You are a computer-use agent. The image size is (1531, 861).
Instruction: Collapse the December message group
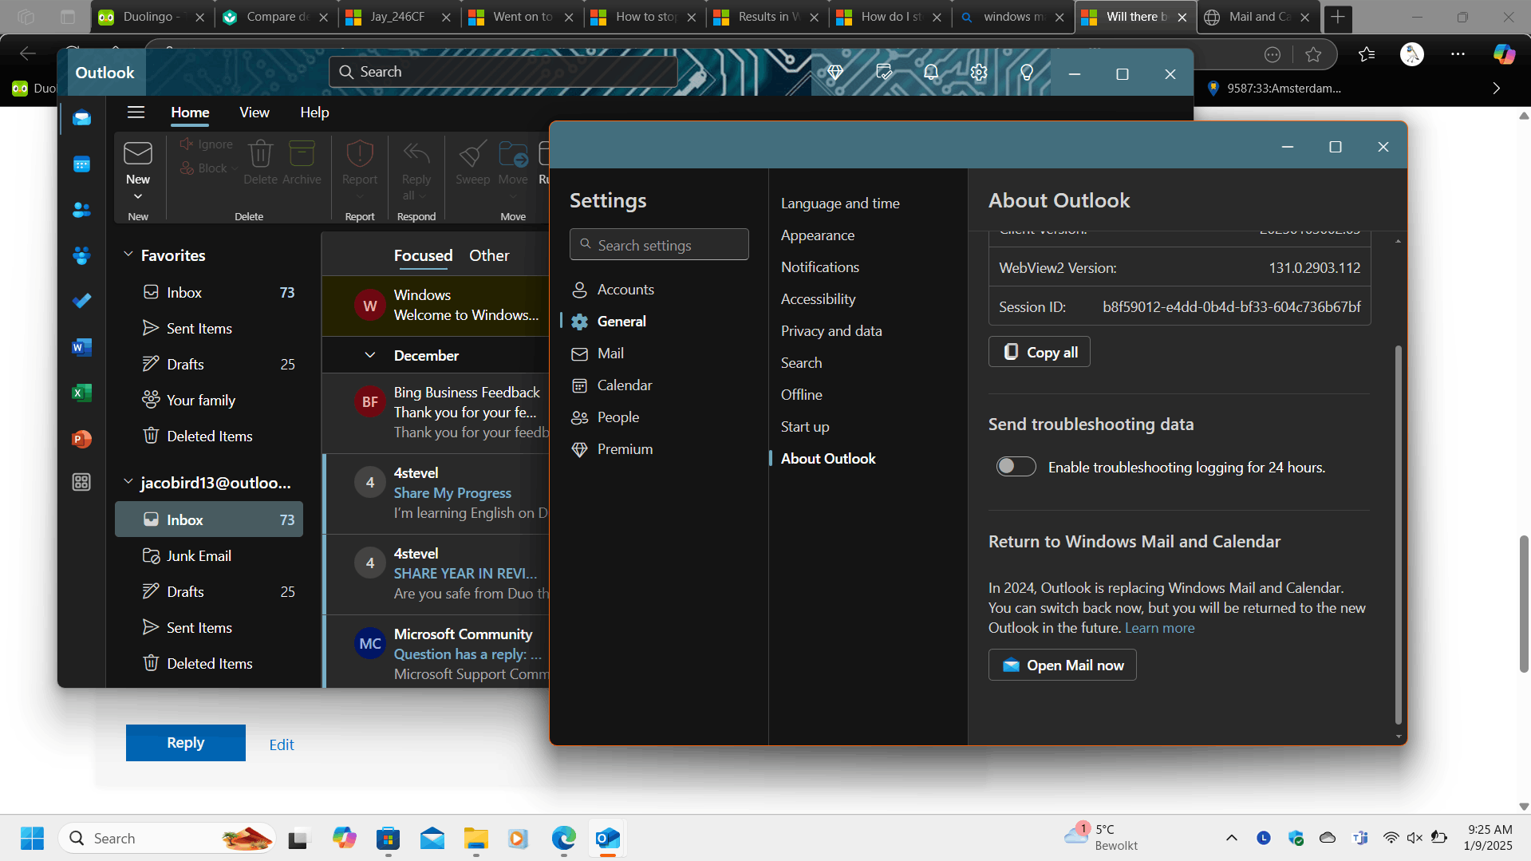pos(370,355)
